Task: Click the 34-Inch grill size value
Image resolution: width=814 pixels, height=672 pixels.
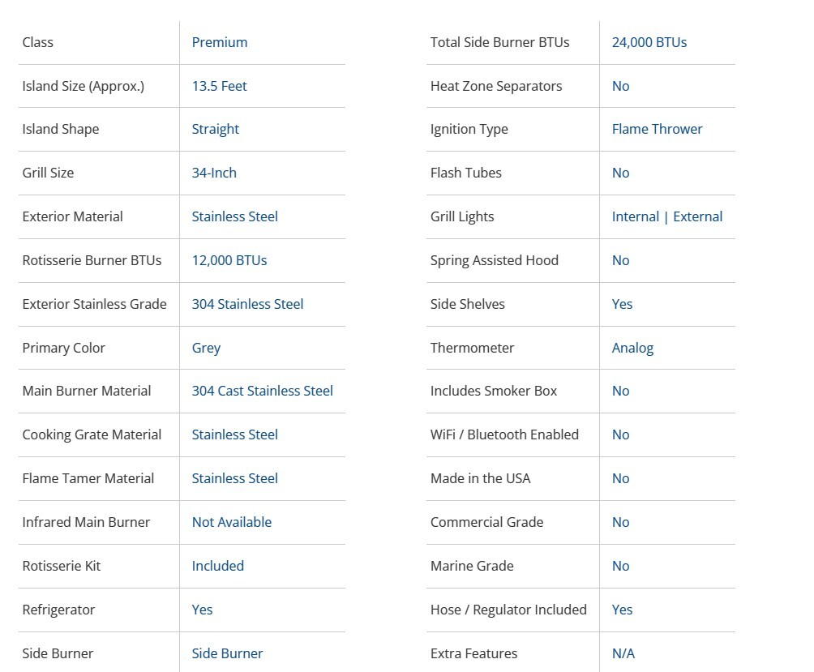Action: pyautogui.click(x=214, y=173)
